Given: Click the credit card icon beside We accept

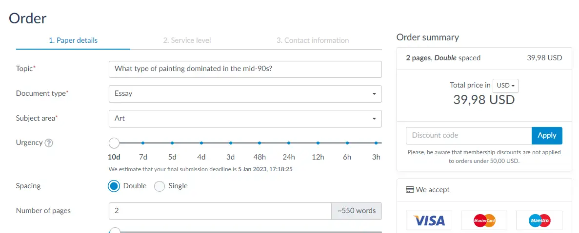Looking at the screenshot, I should (410, 190).
